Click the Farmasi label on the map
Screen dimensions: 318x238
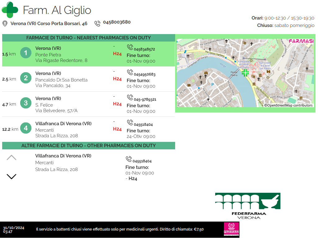(x=301, y=41)
